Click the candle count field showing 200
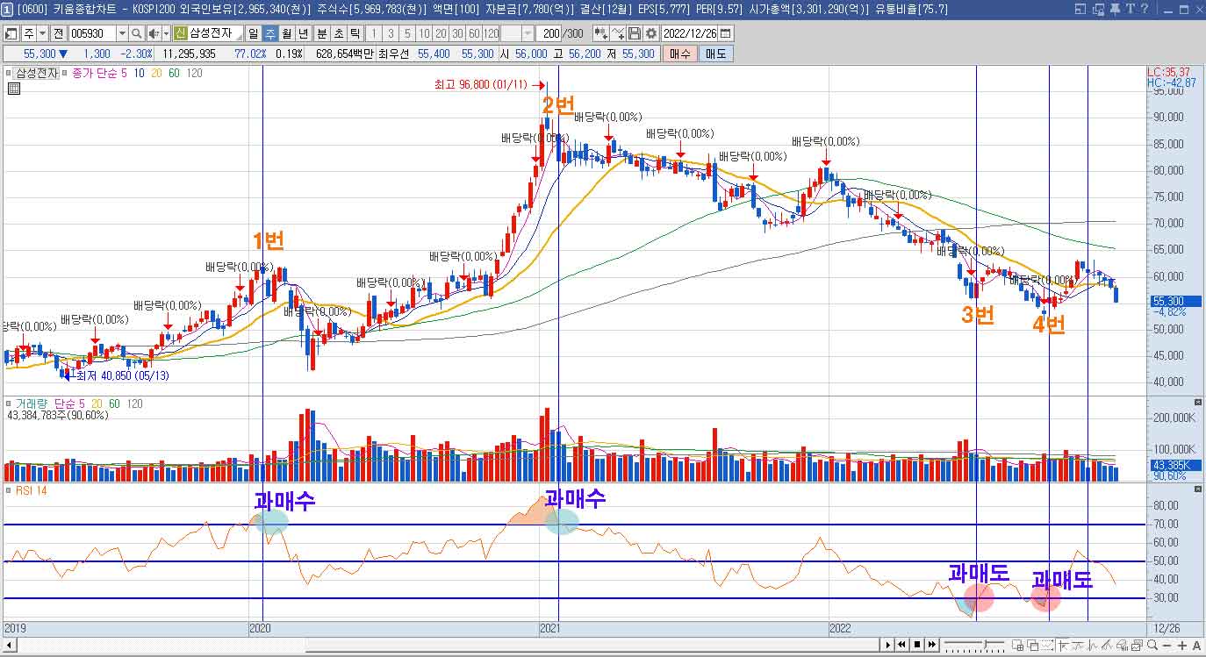 point(548,33)
